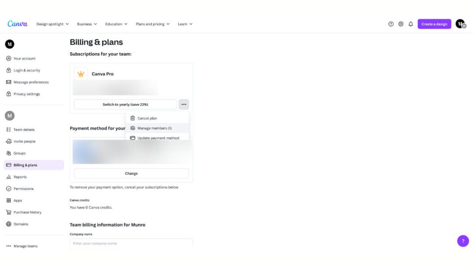This screenshot has height=266, width=473.
Task: Click the 'Billing & plans' page heading
Action: (x=96, y=42)
